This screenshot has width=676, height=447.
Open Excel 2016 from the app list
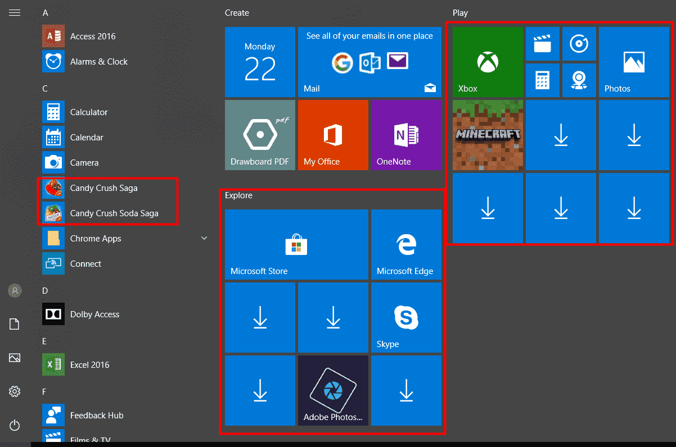(125, 364)
